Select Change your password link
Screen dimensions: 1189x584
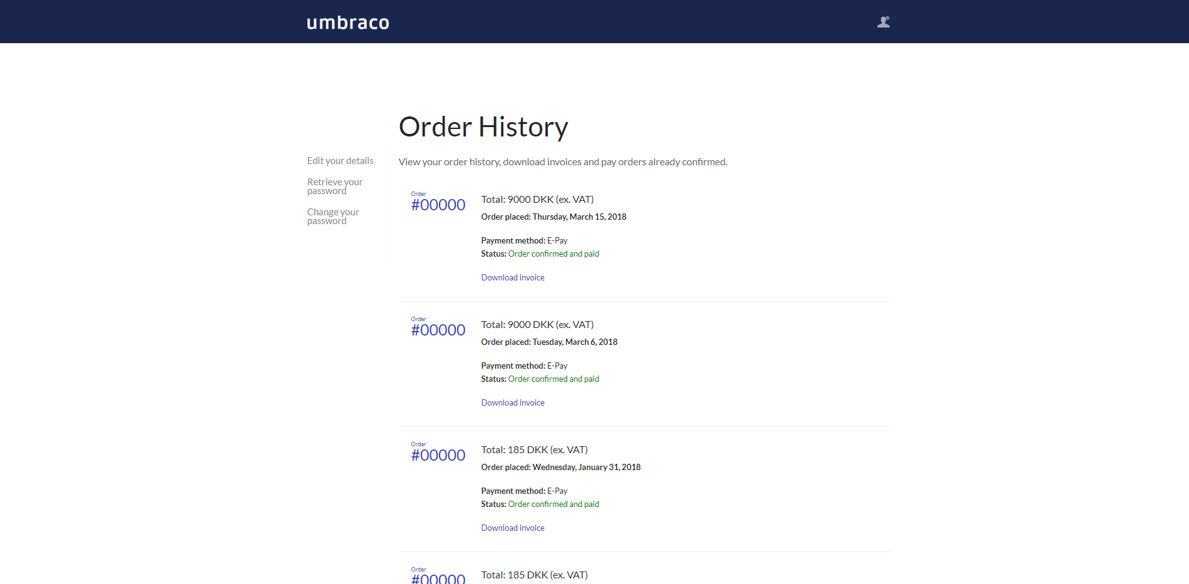[332, 217]
